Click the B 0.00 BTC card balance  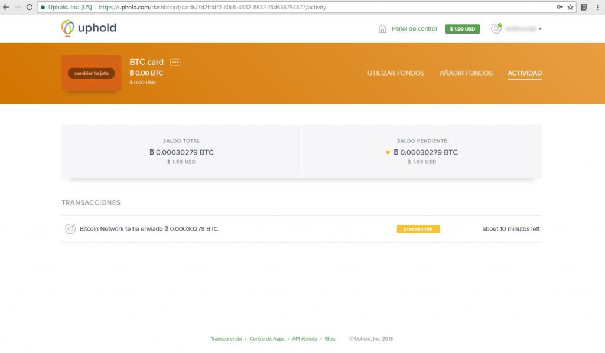tap(147, 73)
